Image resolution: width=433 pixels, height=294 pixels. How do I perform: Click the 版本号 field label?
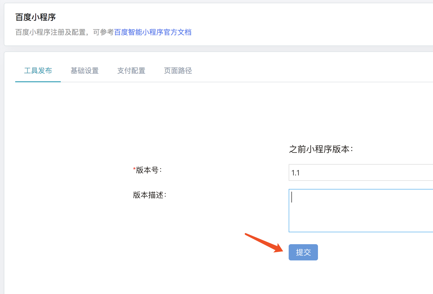[x=147, y=170]
